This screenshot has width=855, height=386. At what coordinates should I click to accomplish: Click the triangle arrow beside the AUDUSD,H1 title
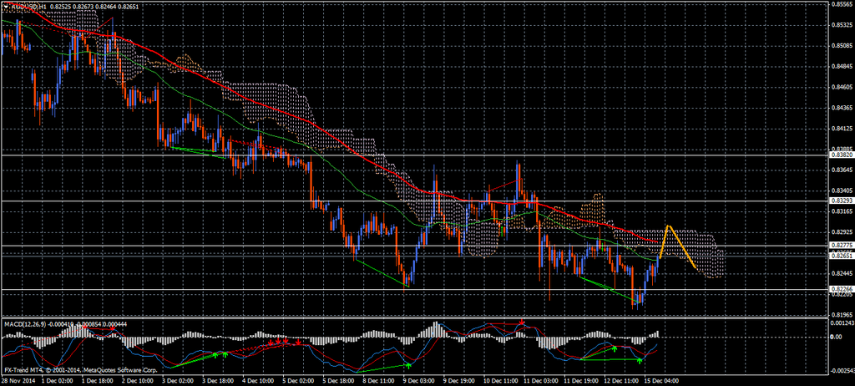click(5, 7)
